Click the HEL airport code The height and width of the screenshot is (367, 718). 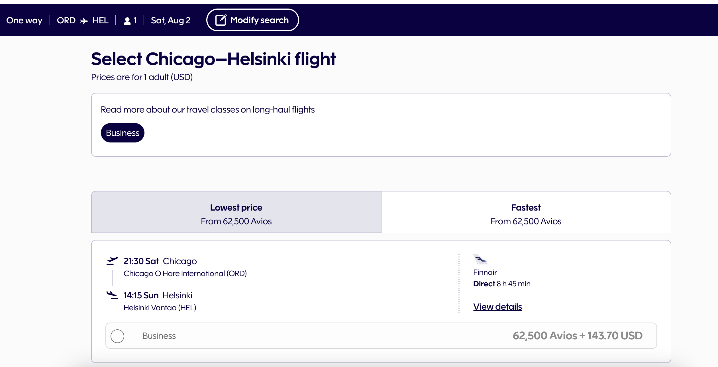pos(100,20)
